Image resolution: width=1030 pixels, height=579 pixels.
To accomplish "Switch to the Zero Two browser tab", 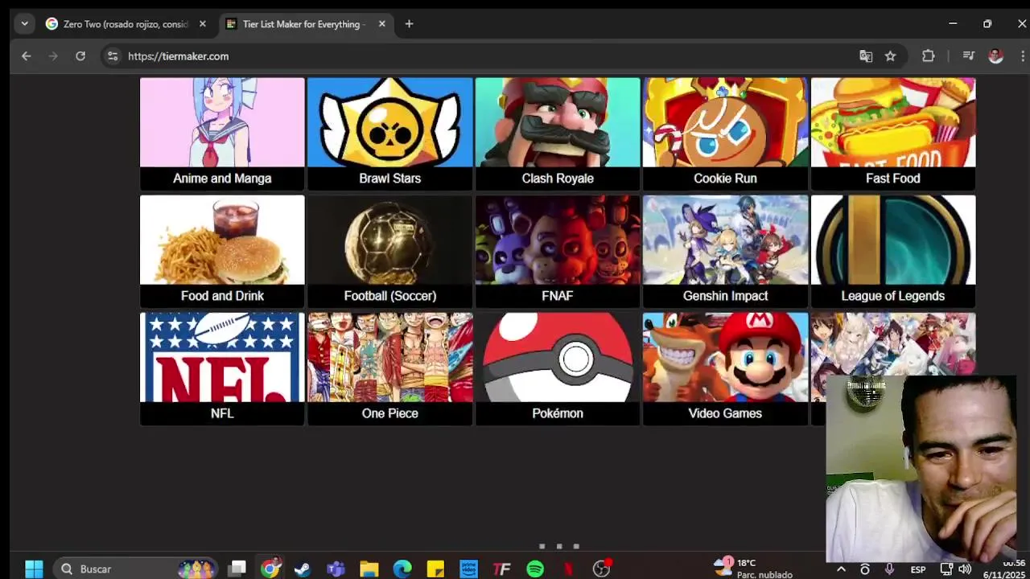I will pos(126,24).
